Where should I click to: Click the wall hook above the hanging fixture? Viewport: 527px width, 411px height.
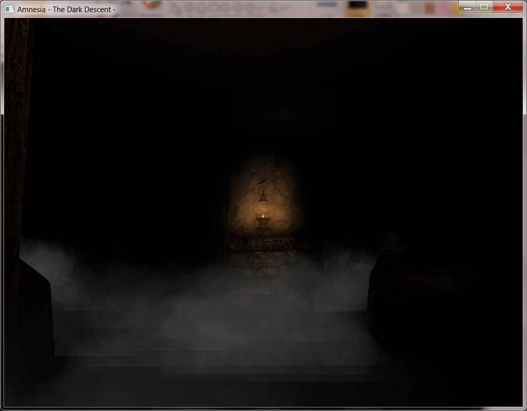click(x=262, y=182)
